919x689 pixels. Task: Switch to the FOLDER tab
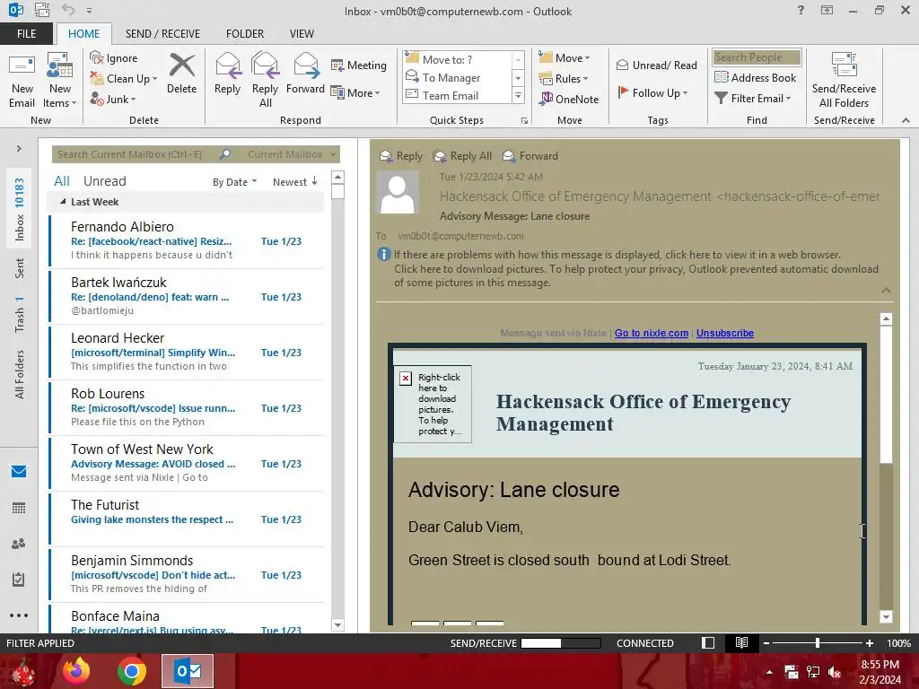245,33
